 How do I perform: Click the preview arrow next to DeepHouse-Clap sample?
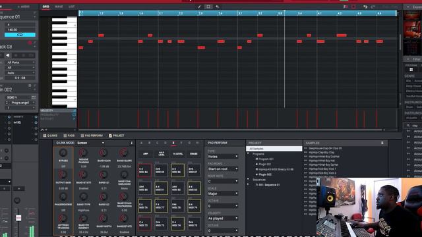click(x=306, y=148)
